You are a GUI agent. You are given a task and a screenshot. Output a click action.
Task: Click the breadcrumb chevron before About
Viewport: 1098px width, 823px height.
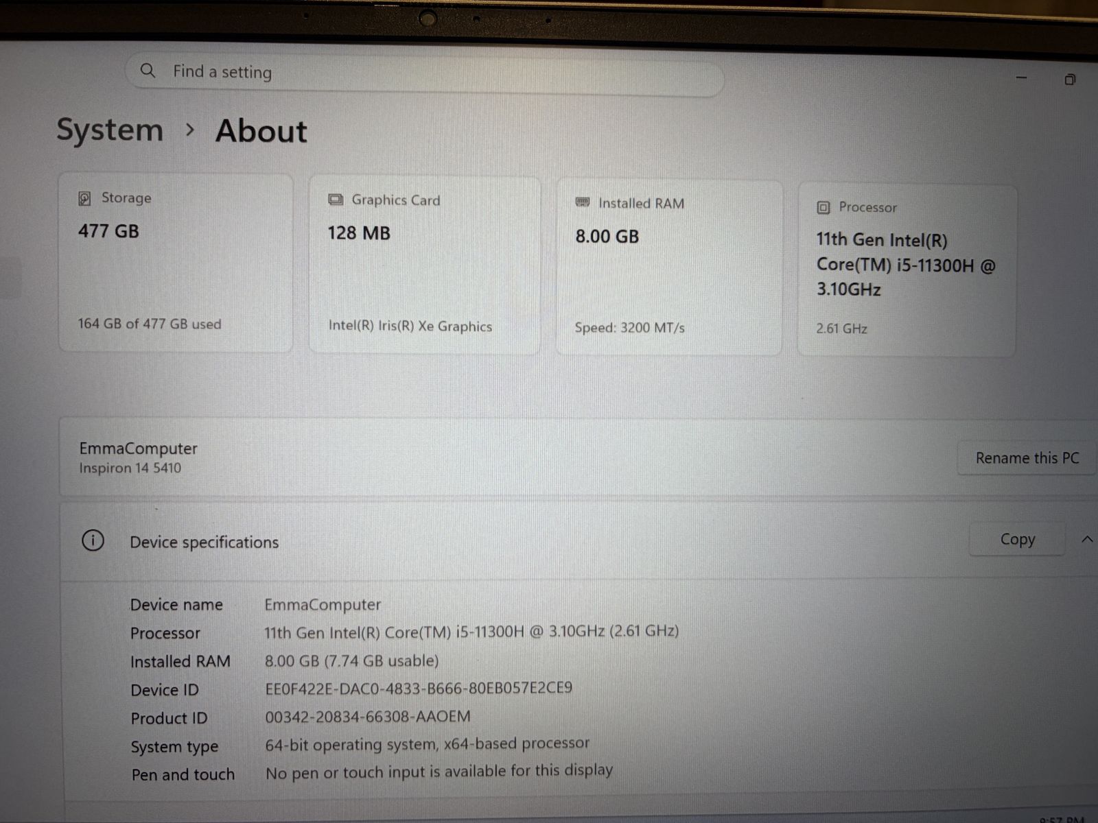[190, 130]
